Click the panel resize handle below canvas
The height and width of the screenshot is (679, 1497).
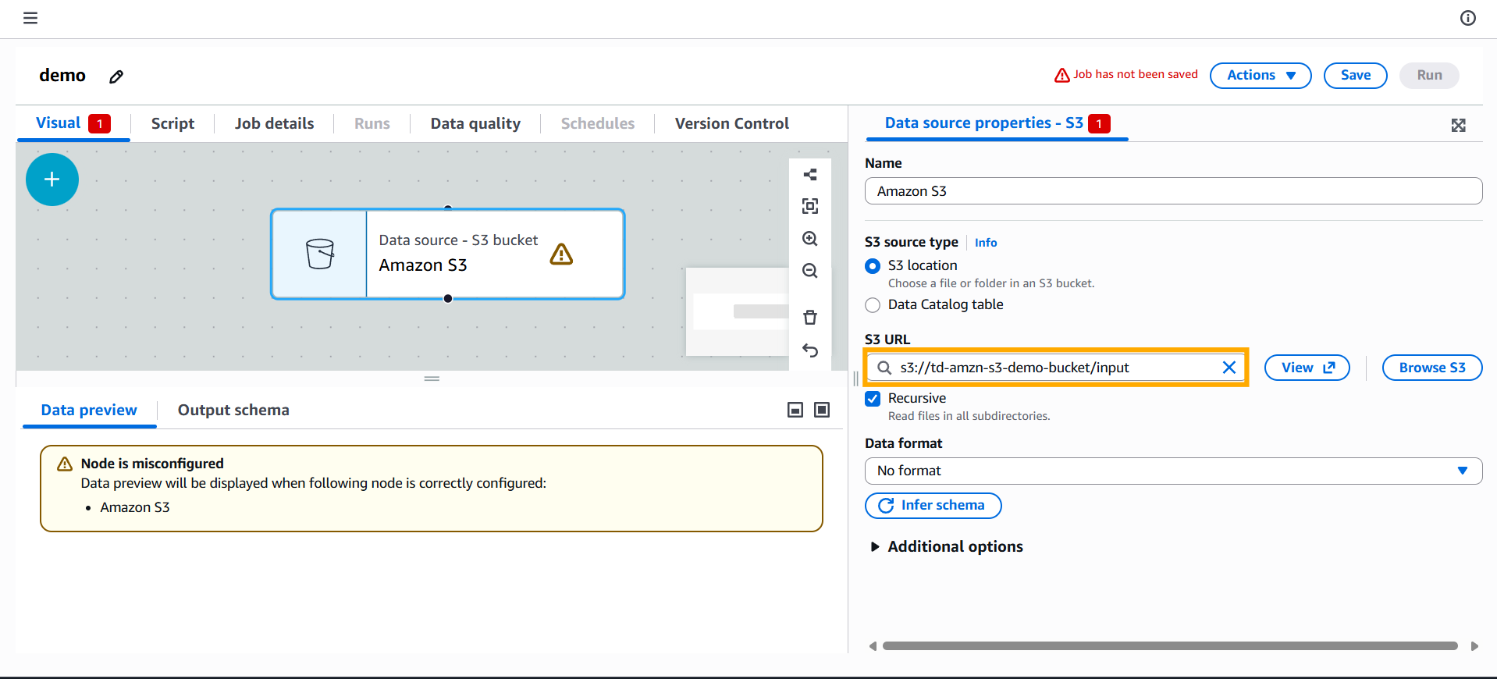point(432,379)
